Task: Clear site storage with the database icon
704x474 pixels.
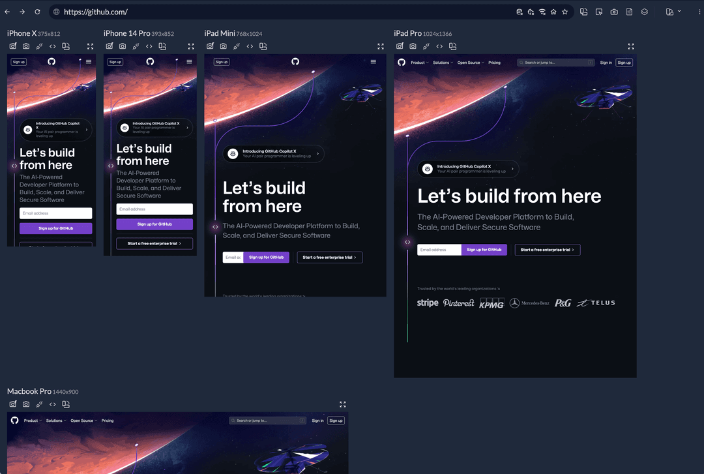Action: pyautogui.click(x=519, y=11)
